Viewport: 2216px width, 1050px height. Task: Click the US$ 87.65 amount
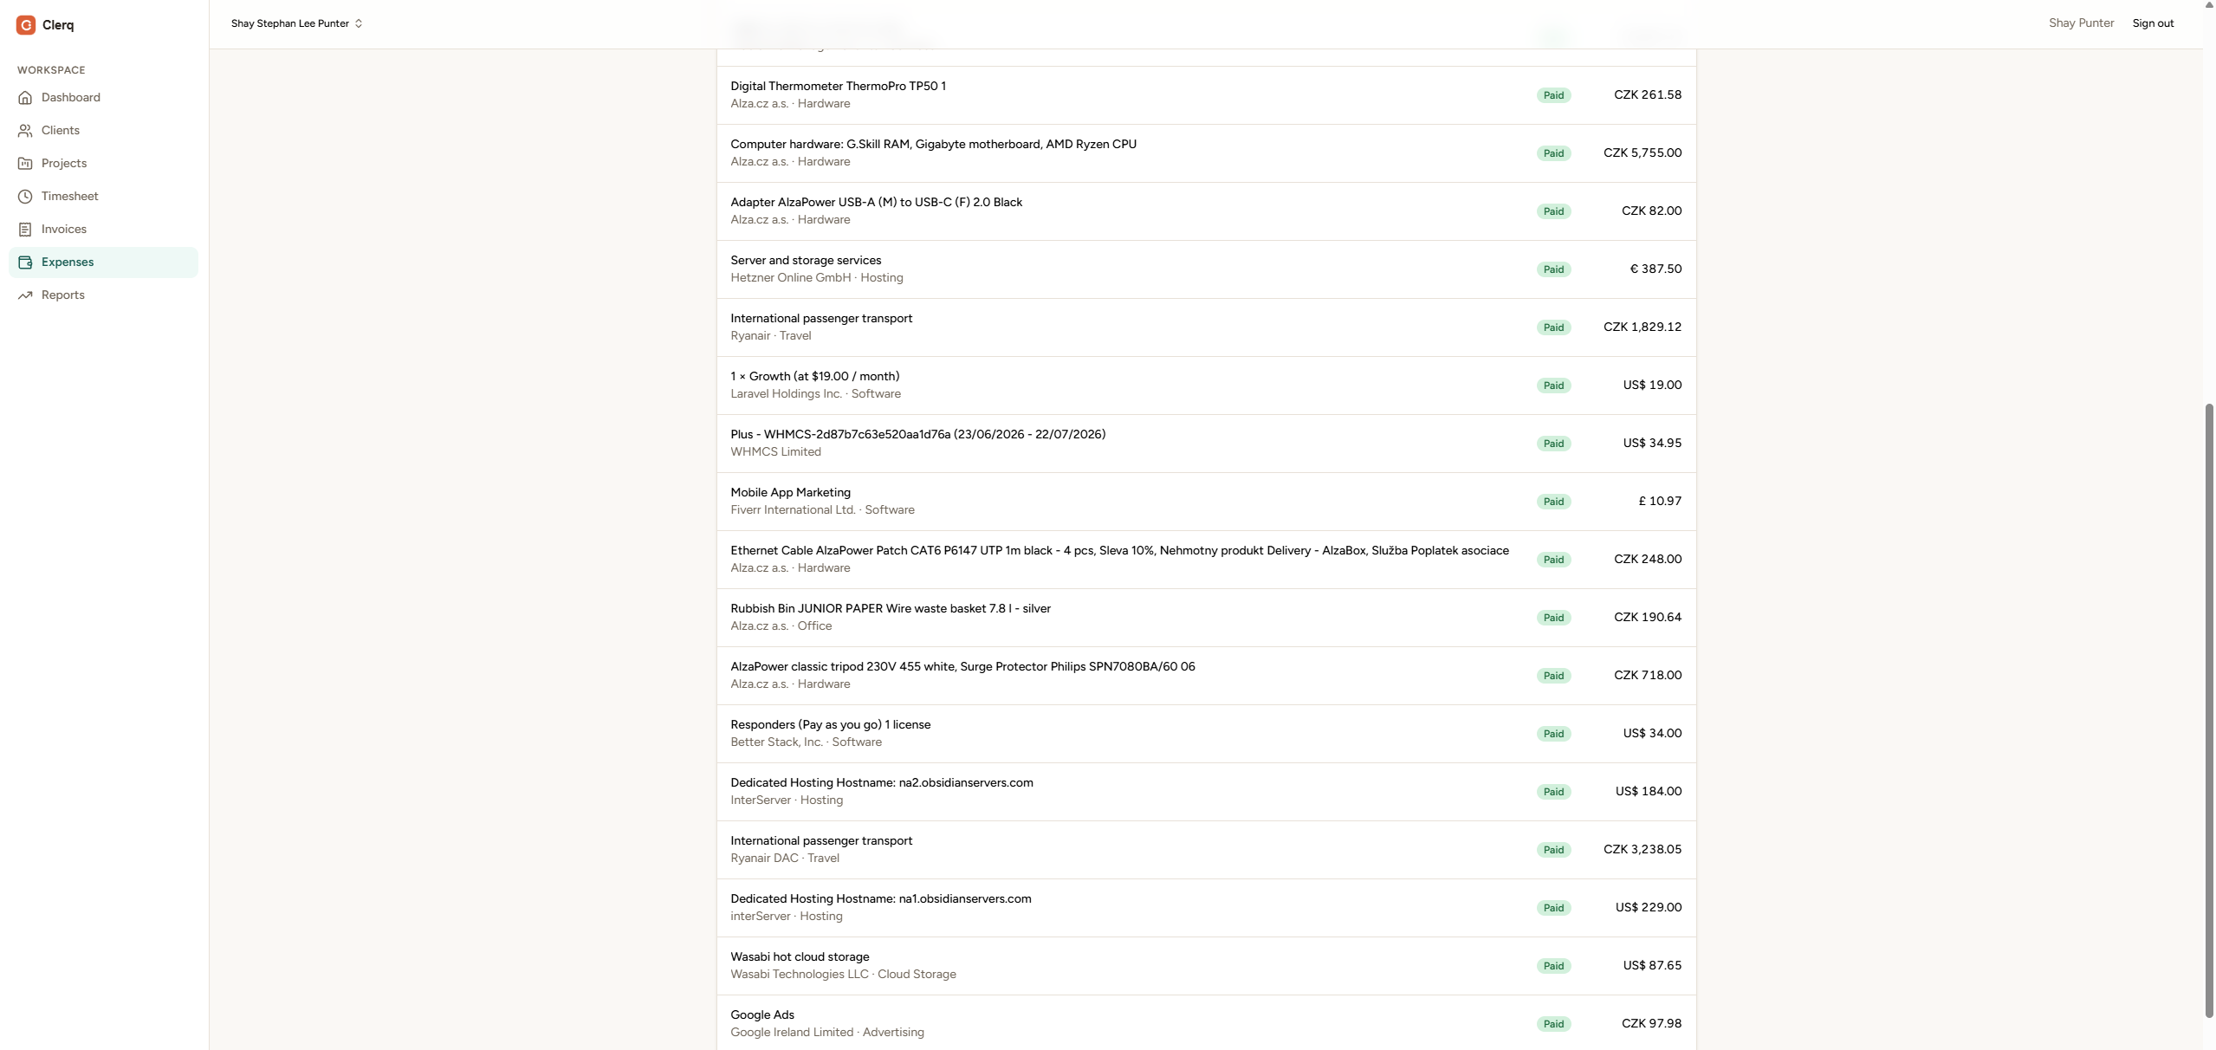1652,966
